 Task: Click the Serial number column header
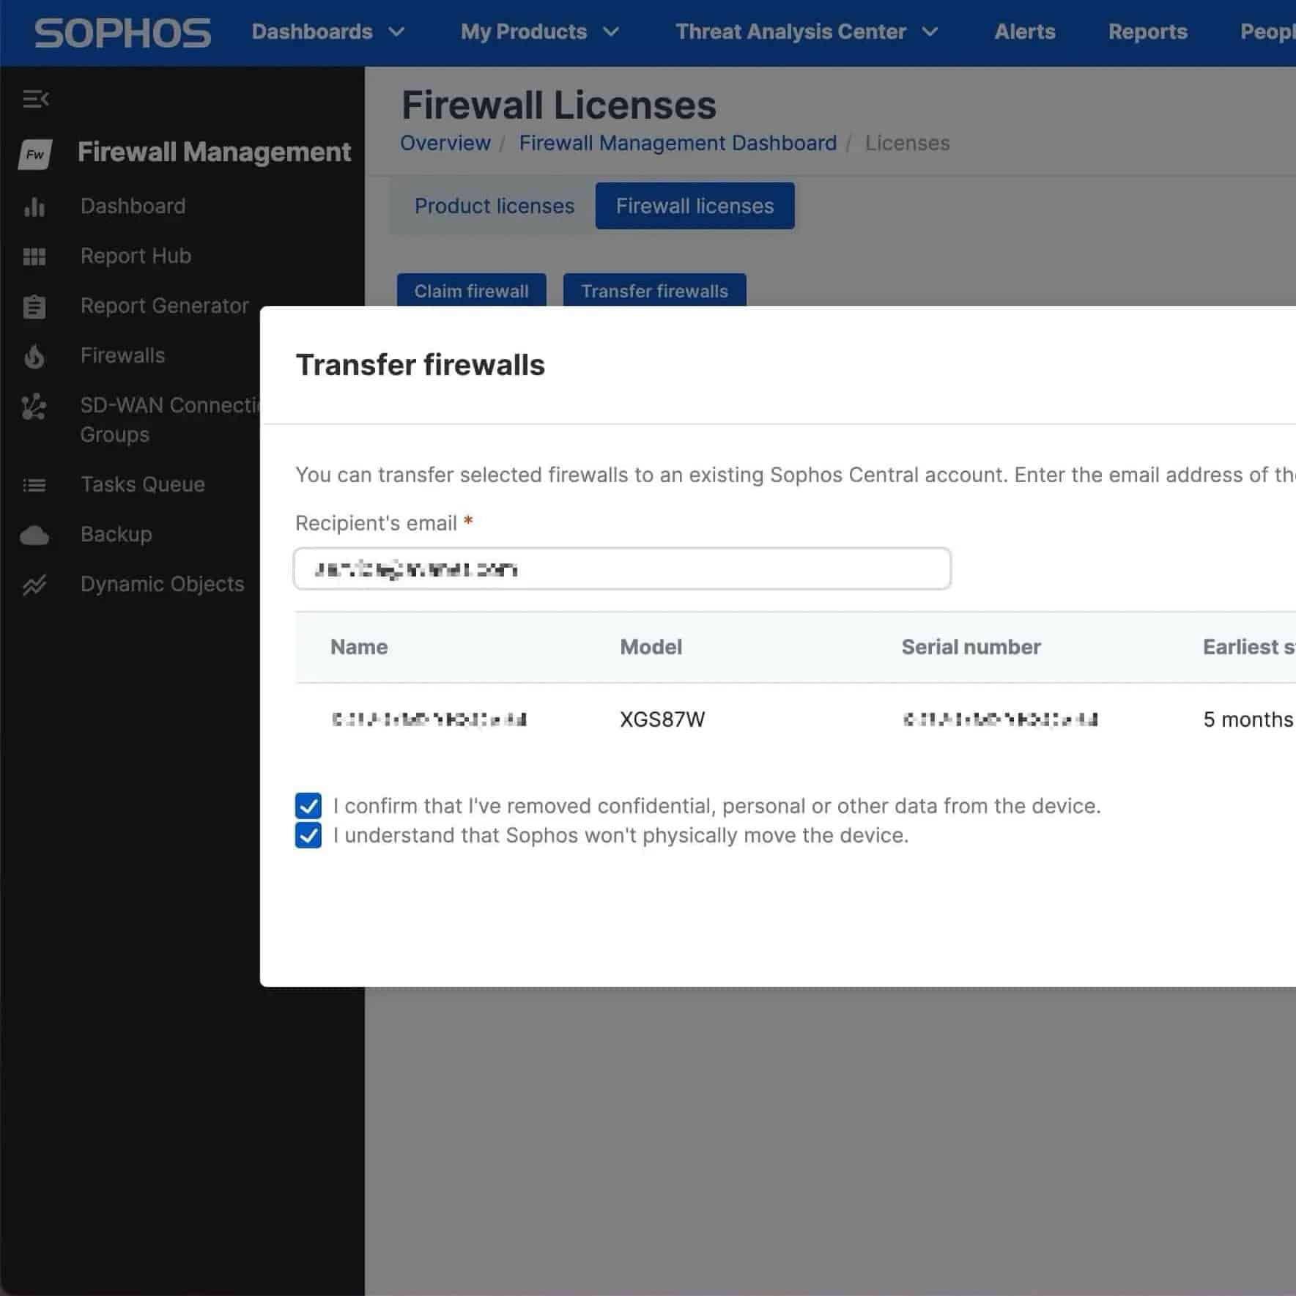coord(971,647)
